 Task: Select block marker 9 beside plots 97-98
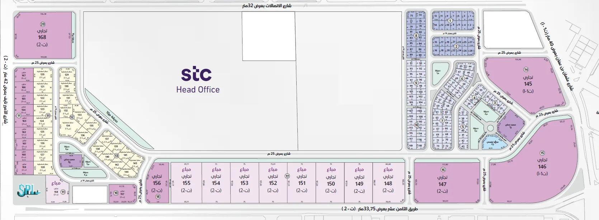pyautogui.click(x=416, y=83)
